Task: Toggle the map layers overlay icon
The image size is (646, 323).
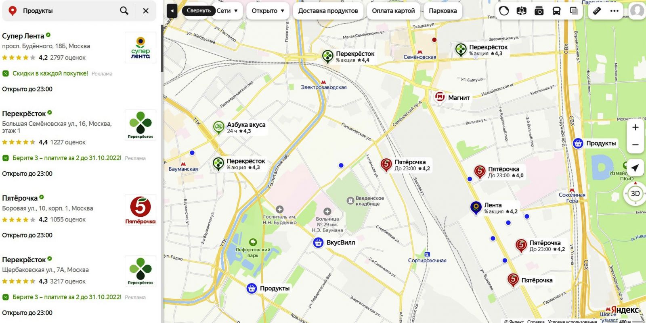Action: [x=574, y=11]
